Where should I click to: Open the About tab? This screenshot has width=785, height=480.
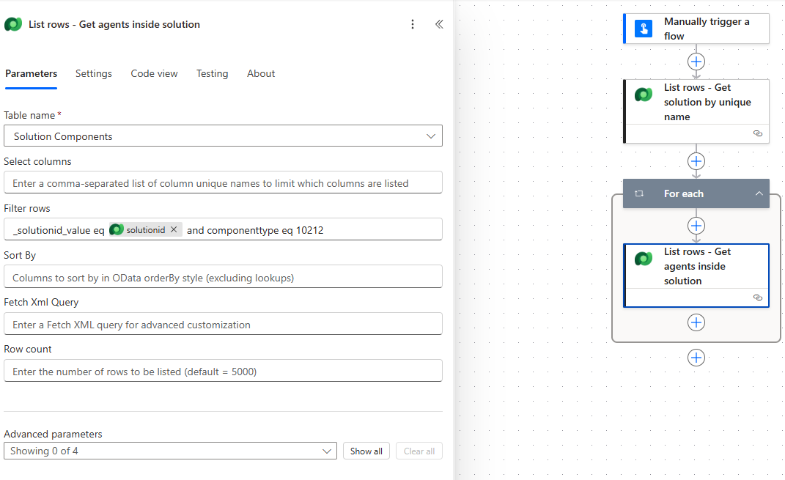261,73
